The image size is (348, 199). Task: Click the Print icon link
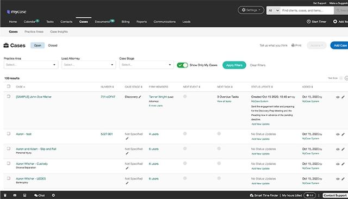point(296,45)
